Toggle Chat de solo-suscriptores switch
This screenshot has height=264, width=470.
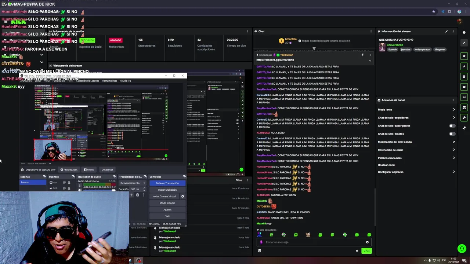pyautogui.click(x=452, y=126)
